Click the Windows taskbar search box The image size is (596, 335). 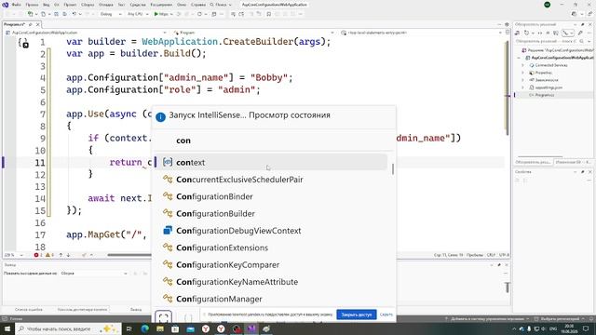(68, 328)
